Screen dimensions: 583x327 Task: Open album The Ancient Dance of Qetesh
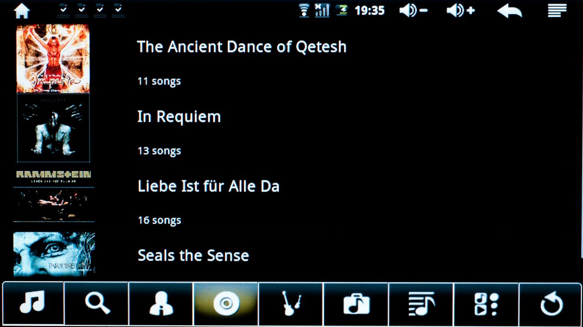pyautogui.click(x=241, y=47)
